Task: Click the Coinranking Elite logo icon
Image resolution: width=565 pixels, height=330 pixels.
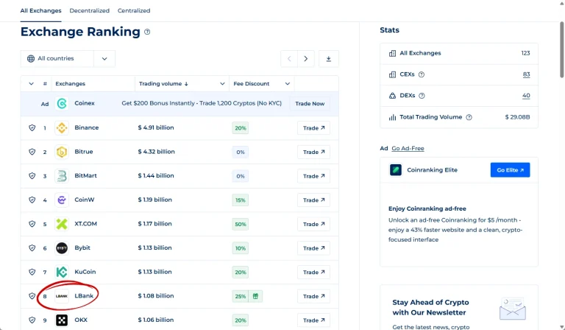Action: pos(396,170)
